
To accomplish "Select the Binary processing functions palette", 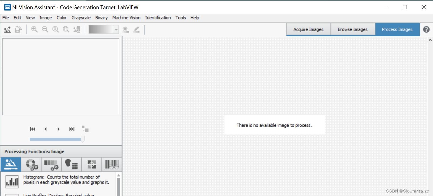I will [71, 164].
